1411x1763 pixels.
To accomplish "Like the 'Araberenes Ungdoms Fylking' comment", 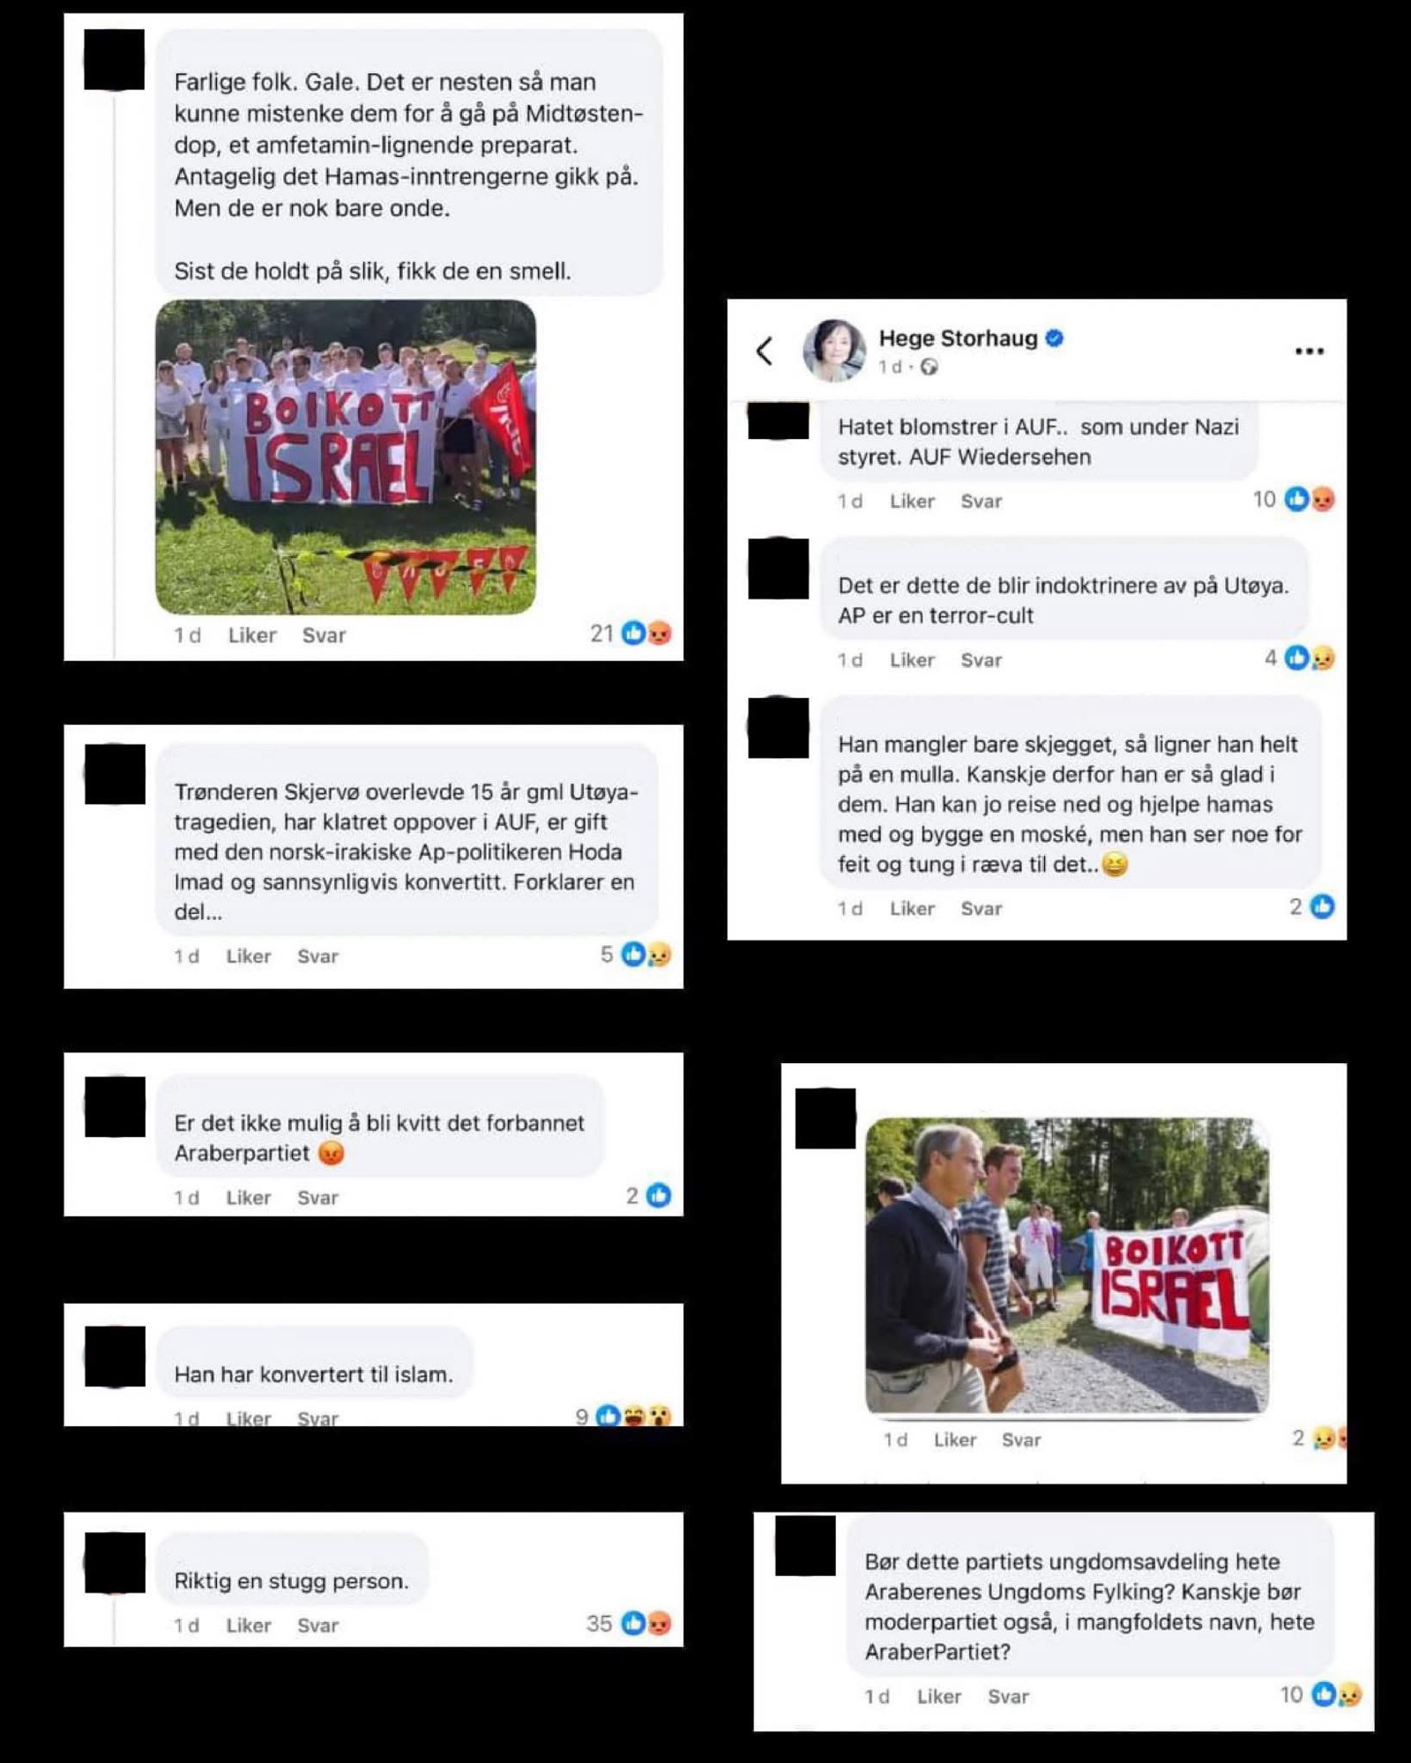I will pos(938,1696).
